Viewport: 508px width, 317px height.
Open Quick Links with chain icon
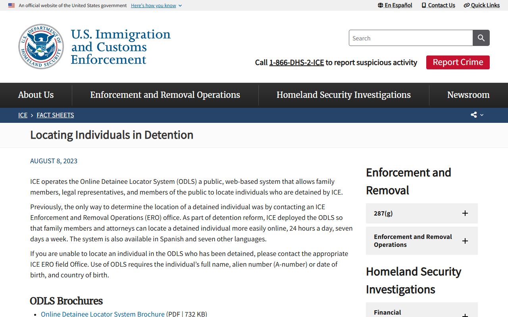coord(481,5)
